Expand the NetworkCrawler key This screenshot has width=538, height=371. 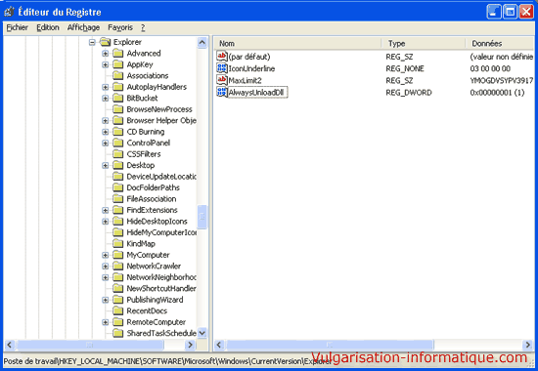(106, 267)
